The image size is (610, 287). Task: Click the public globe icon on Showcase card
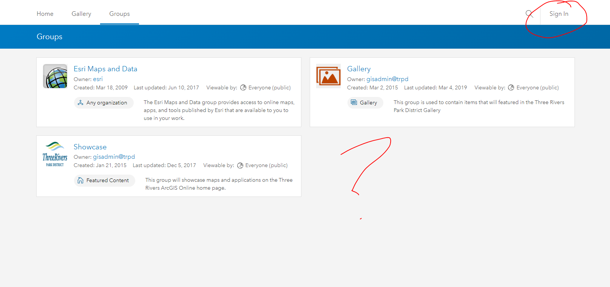click(240, 166)
